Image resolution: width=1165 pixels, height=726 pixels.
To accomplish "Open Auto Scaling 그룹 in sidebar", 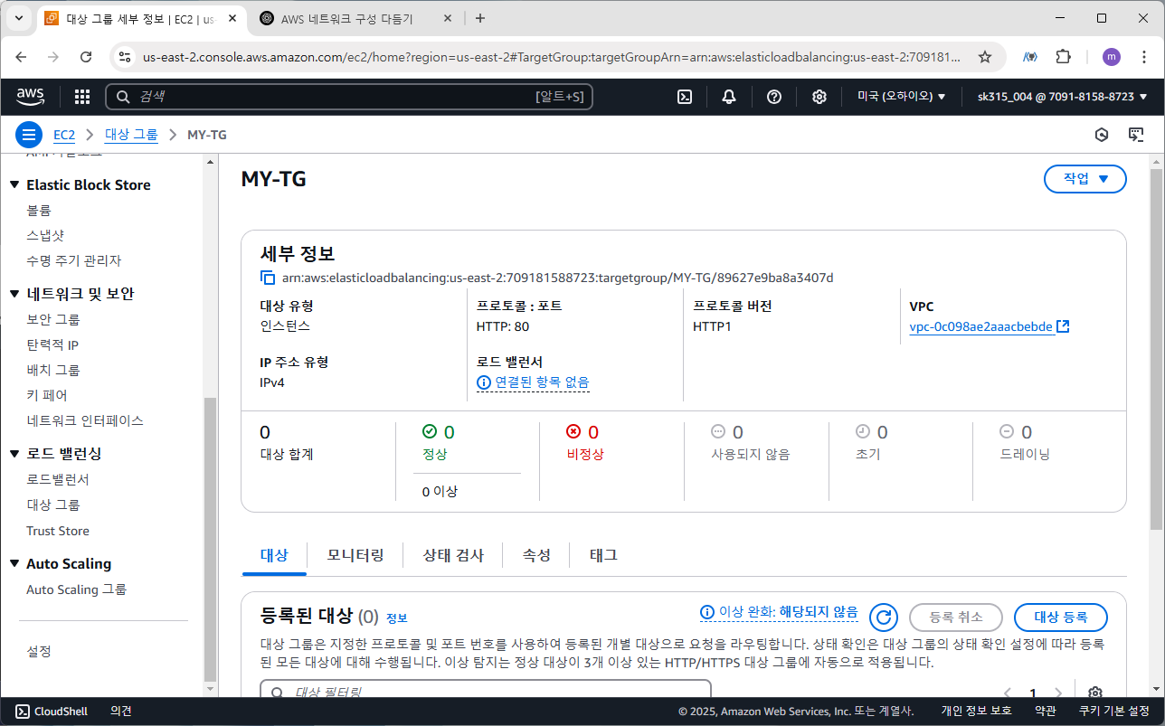I will coord(77,589).
